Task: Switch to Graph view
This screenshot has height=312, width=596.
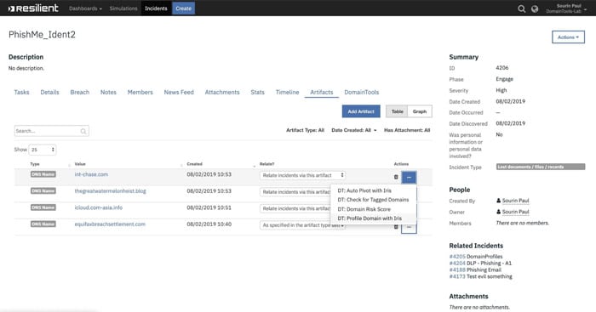Action: click(420, 111)
